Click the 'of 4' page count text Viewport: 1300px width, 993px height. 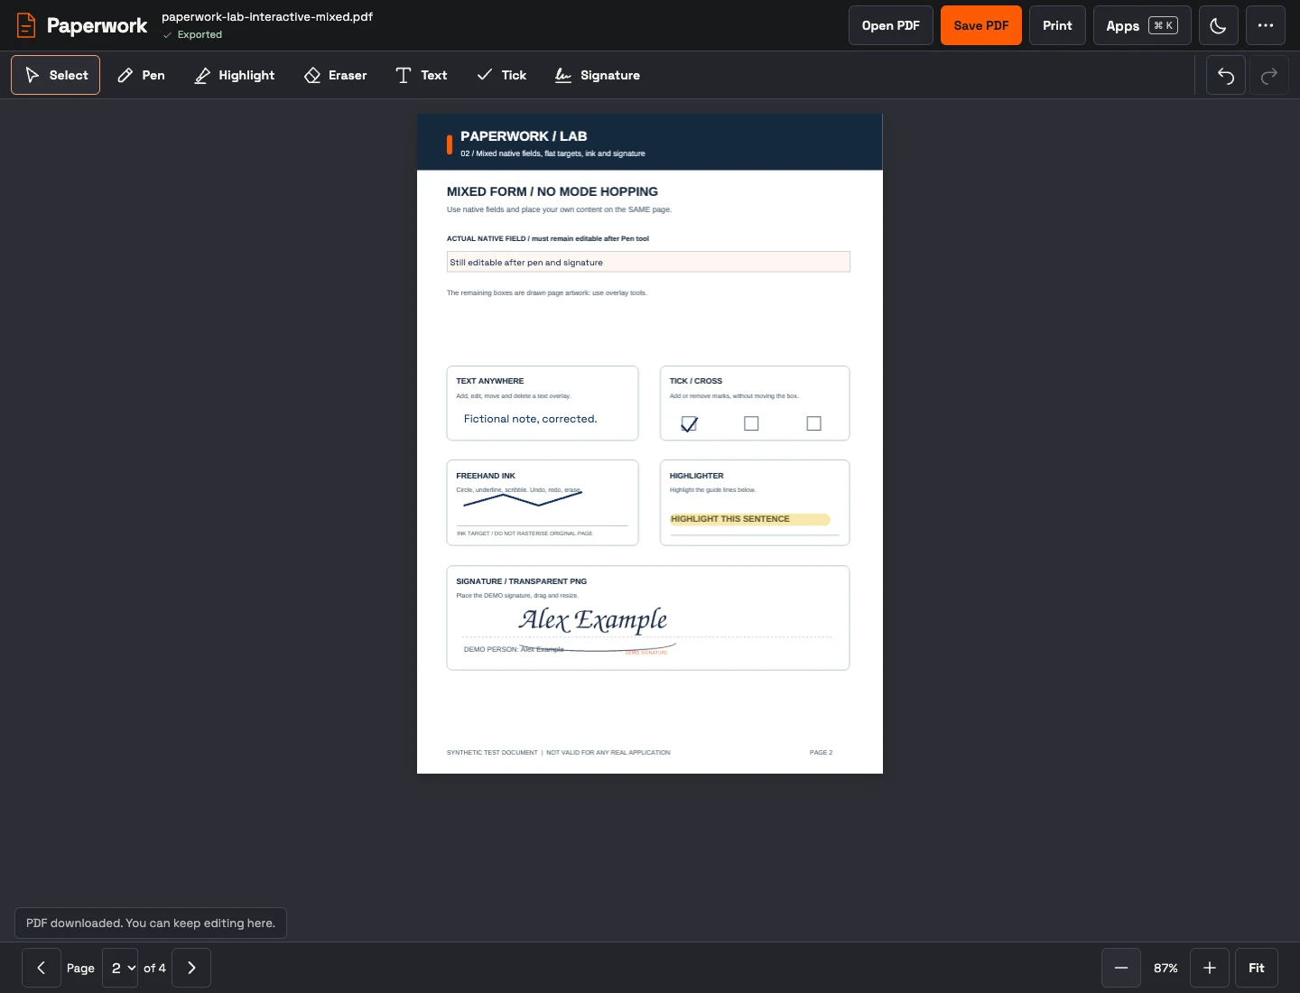[x=154, y=968]
